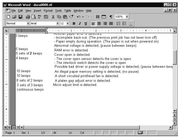Expand the 100% zoom dropdown
Screen dimensions: 178x137
pos(127,17)
